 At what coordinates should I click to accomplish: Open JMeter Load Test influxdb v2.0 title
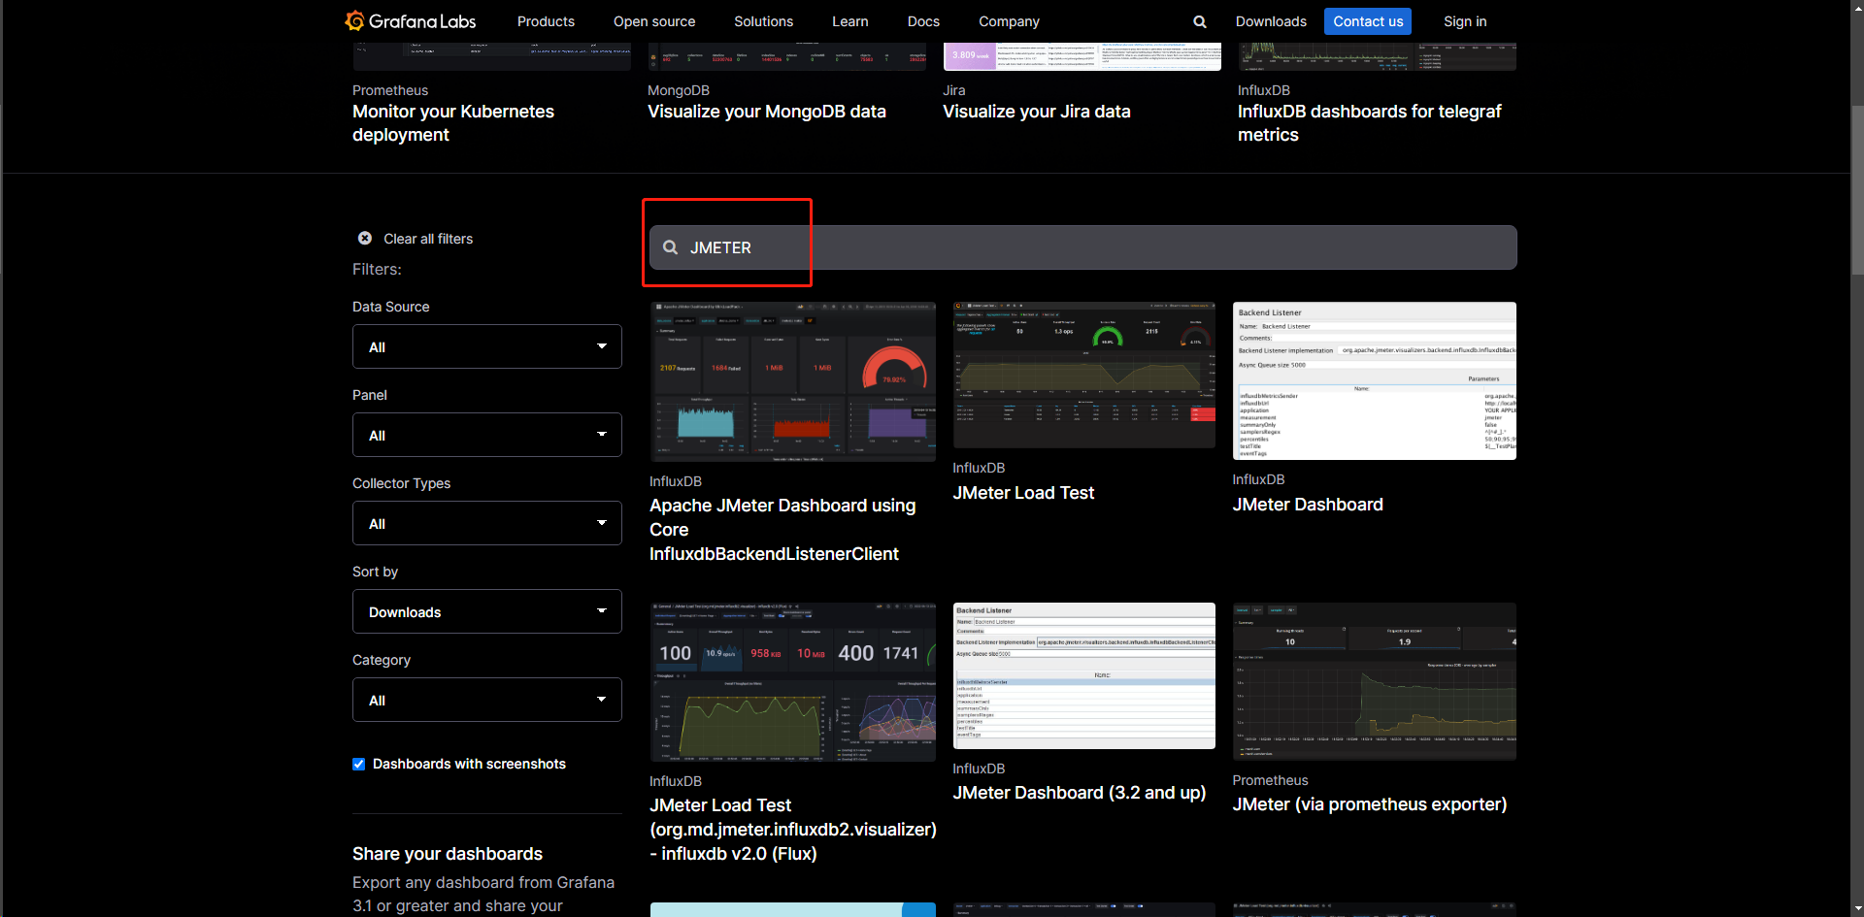coord(793,830)
